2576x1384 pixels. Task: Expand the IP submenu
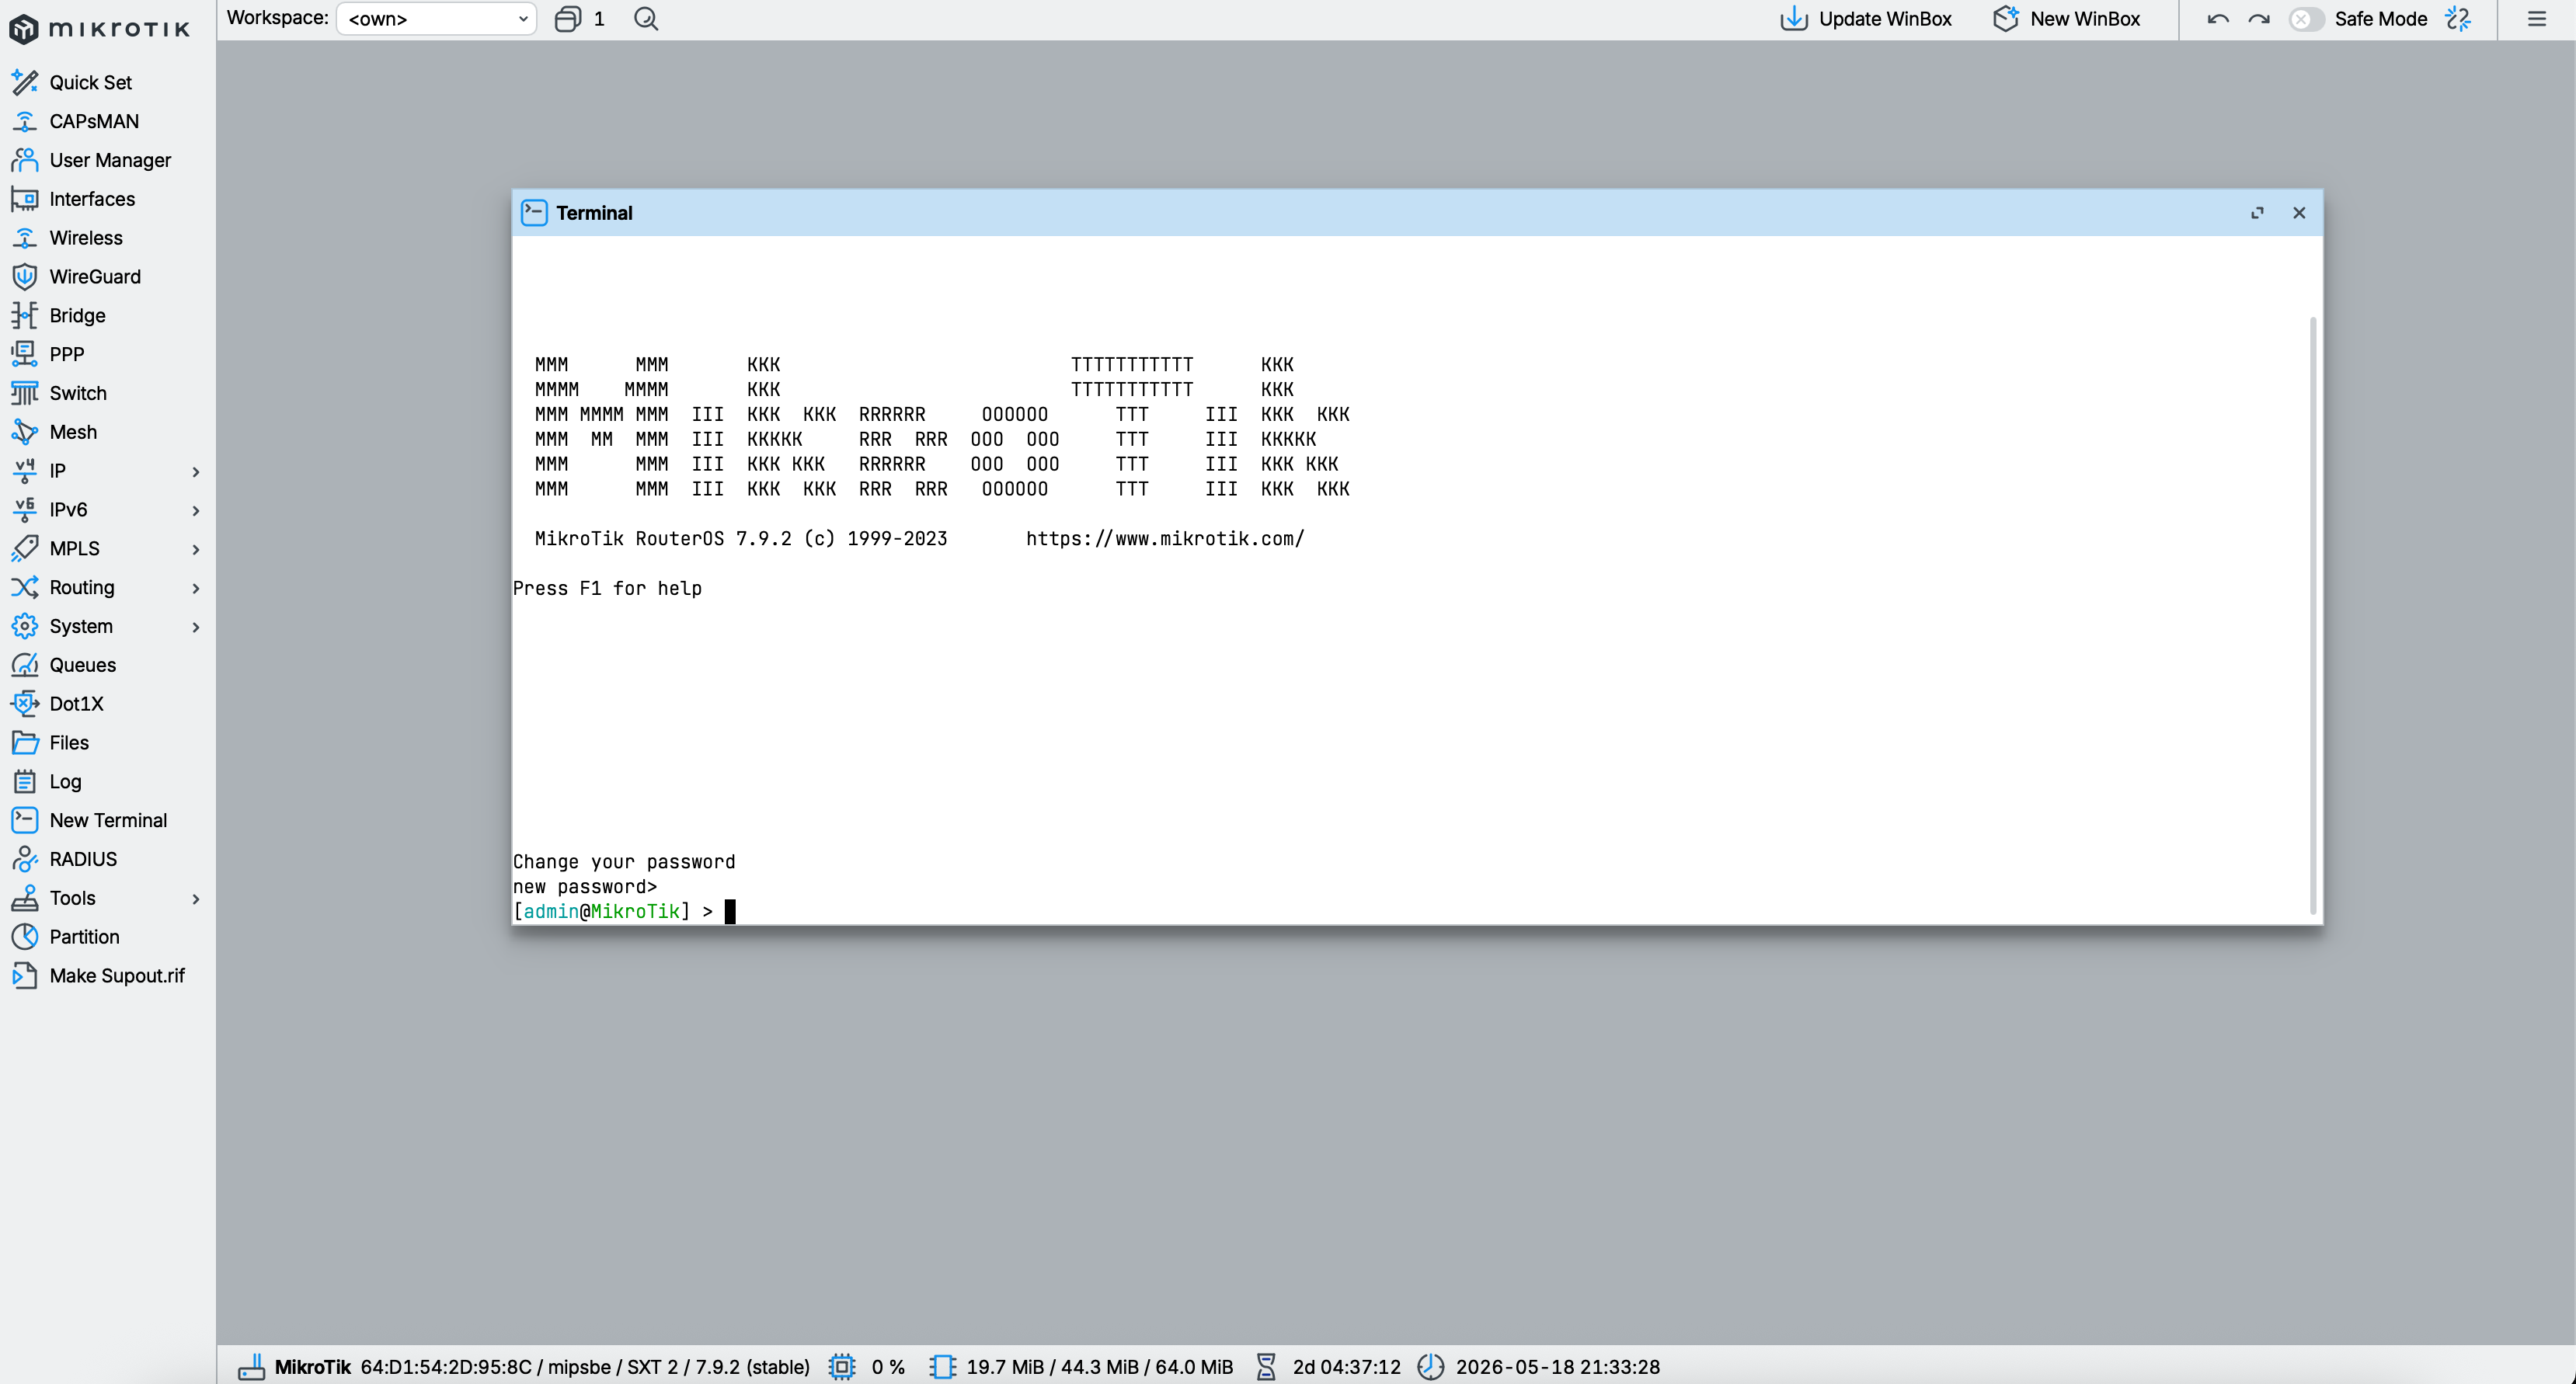click(x=196, y=471)
